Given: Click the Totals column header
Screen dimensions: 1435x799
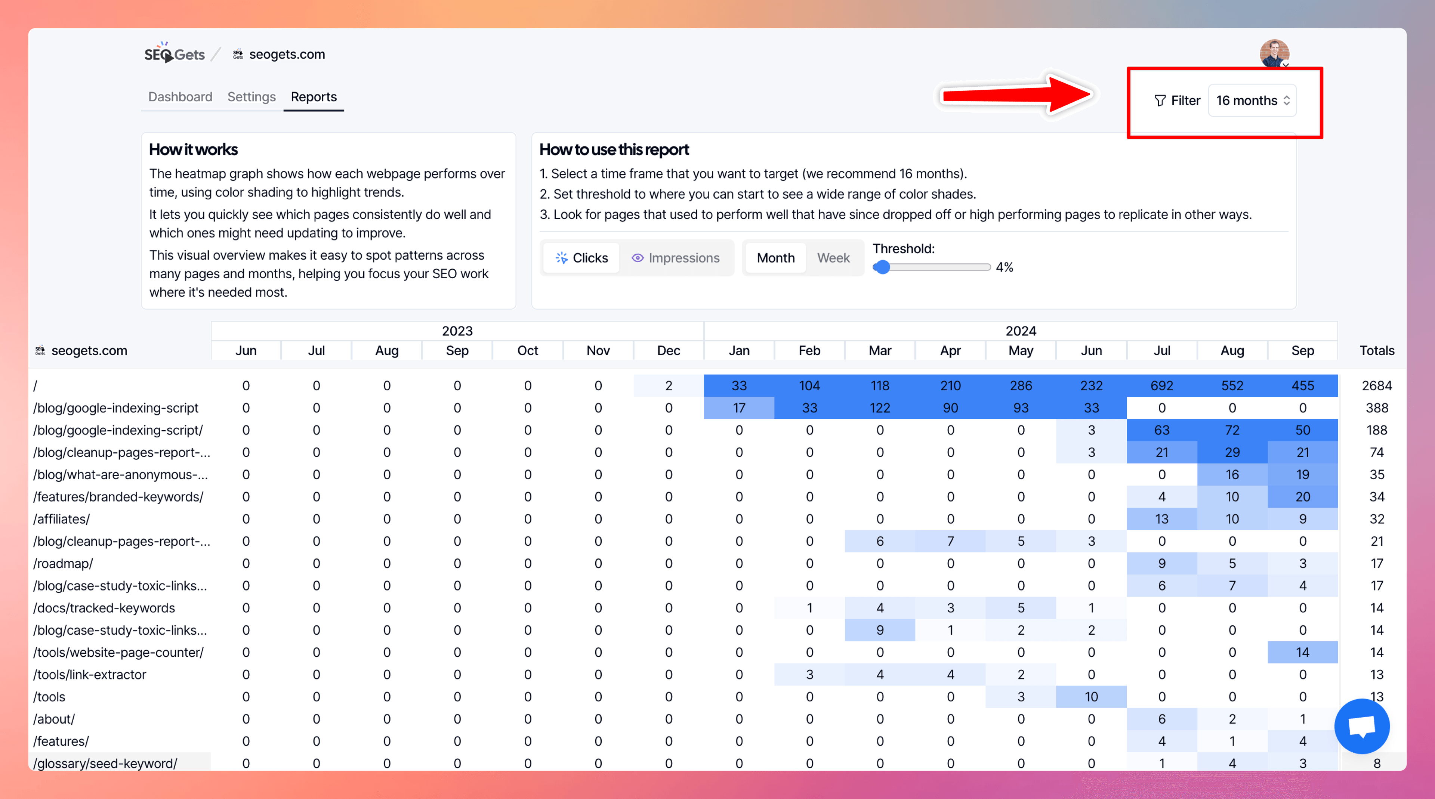Looking at the screenshot, I should 1376,351.
